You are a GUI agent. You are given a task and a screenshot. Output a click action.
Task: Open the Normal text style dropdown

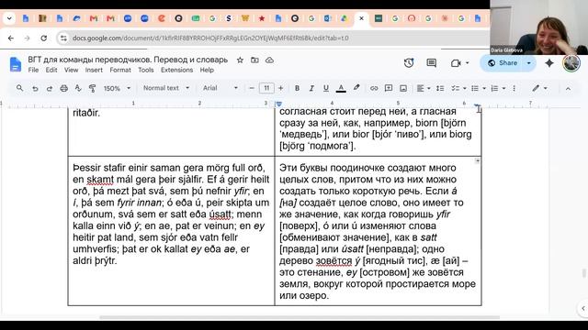click(x=166, y=88)
